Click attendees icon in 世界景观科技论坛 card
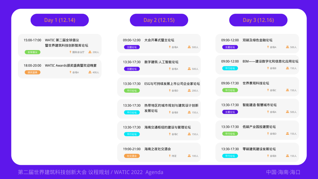This screenshot has height=179, width=318. pyautogui.click(x=287, y=90)
